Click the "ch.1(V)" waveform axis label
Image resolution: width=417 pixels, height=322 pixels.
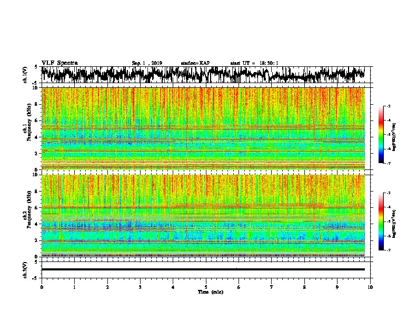coord(25,75)
